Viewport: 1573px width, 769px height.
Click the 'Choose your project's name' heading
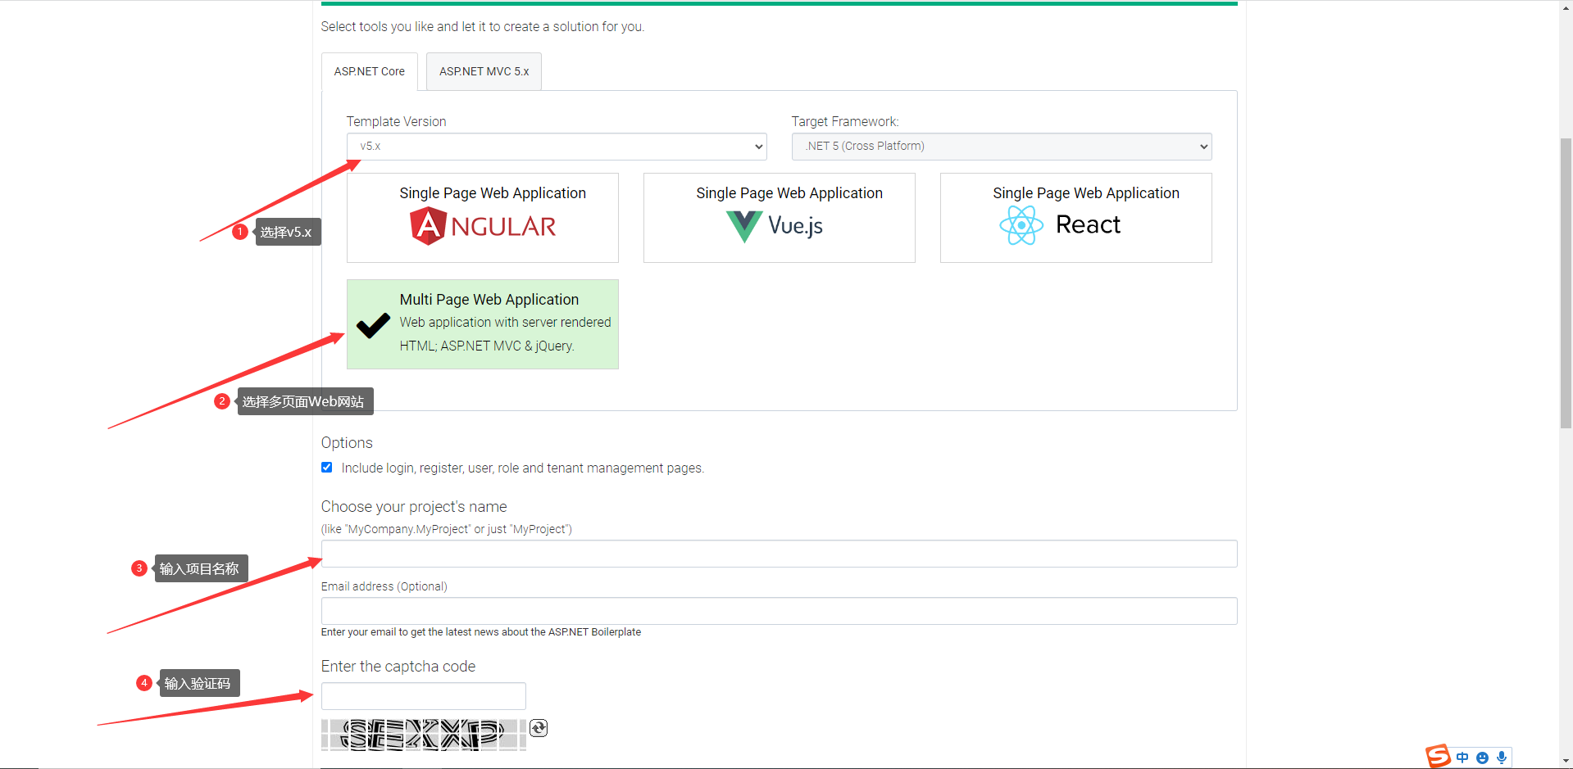tap(414, 507)
